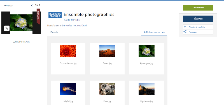Image resolution: width=224 pixels, height=105 pixels.
Task: Click the paperclip icon on the cover image
Action: click(7, 28)
